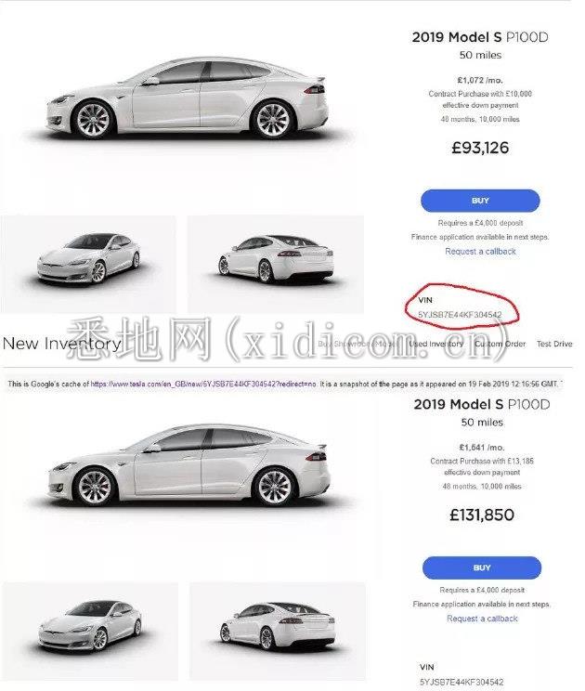The width and height of the screenshot is (585, 691).
Task: Click the BUY button under the £131,850 price
Action: 482,568
